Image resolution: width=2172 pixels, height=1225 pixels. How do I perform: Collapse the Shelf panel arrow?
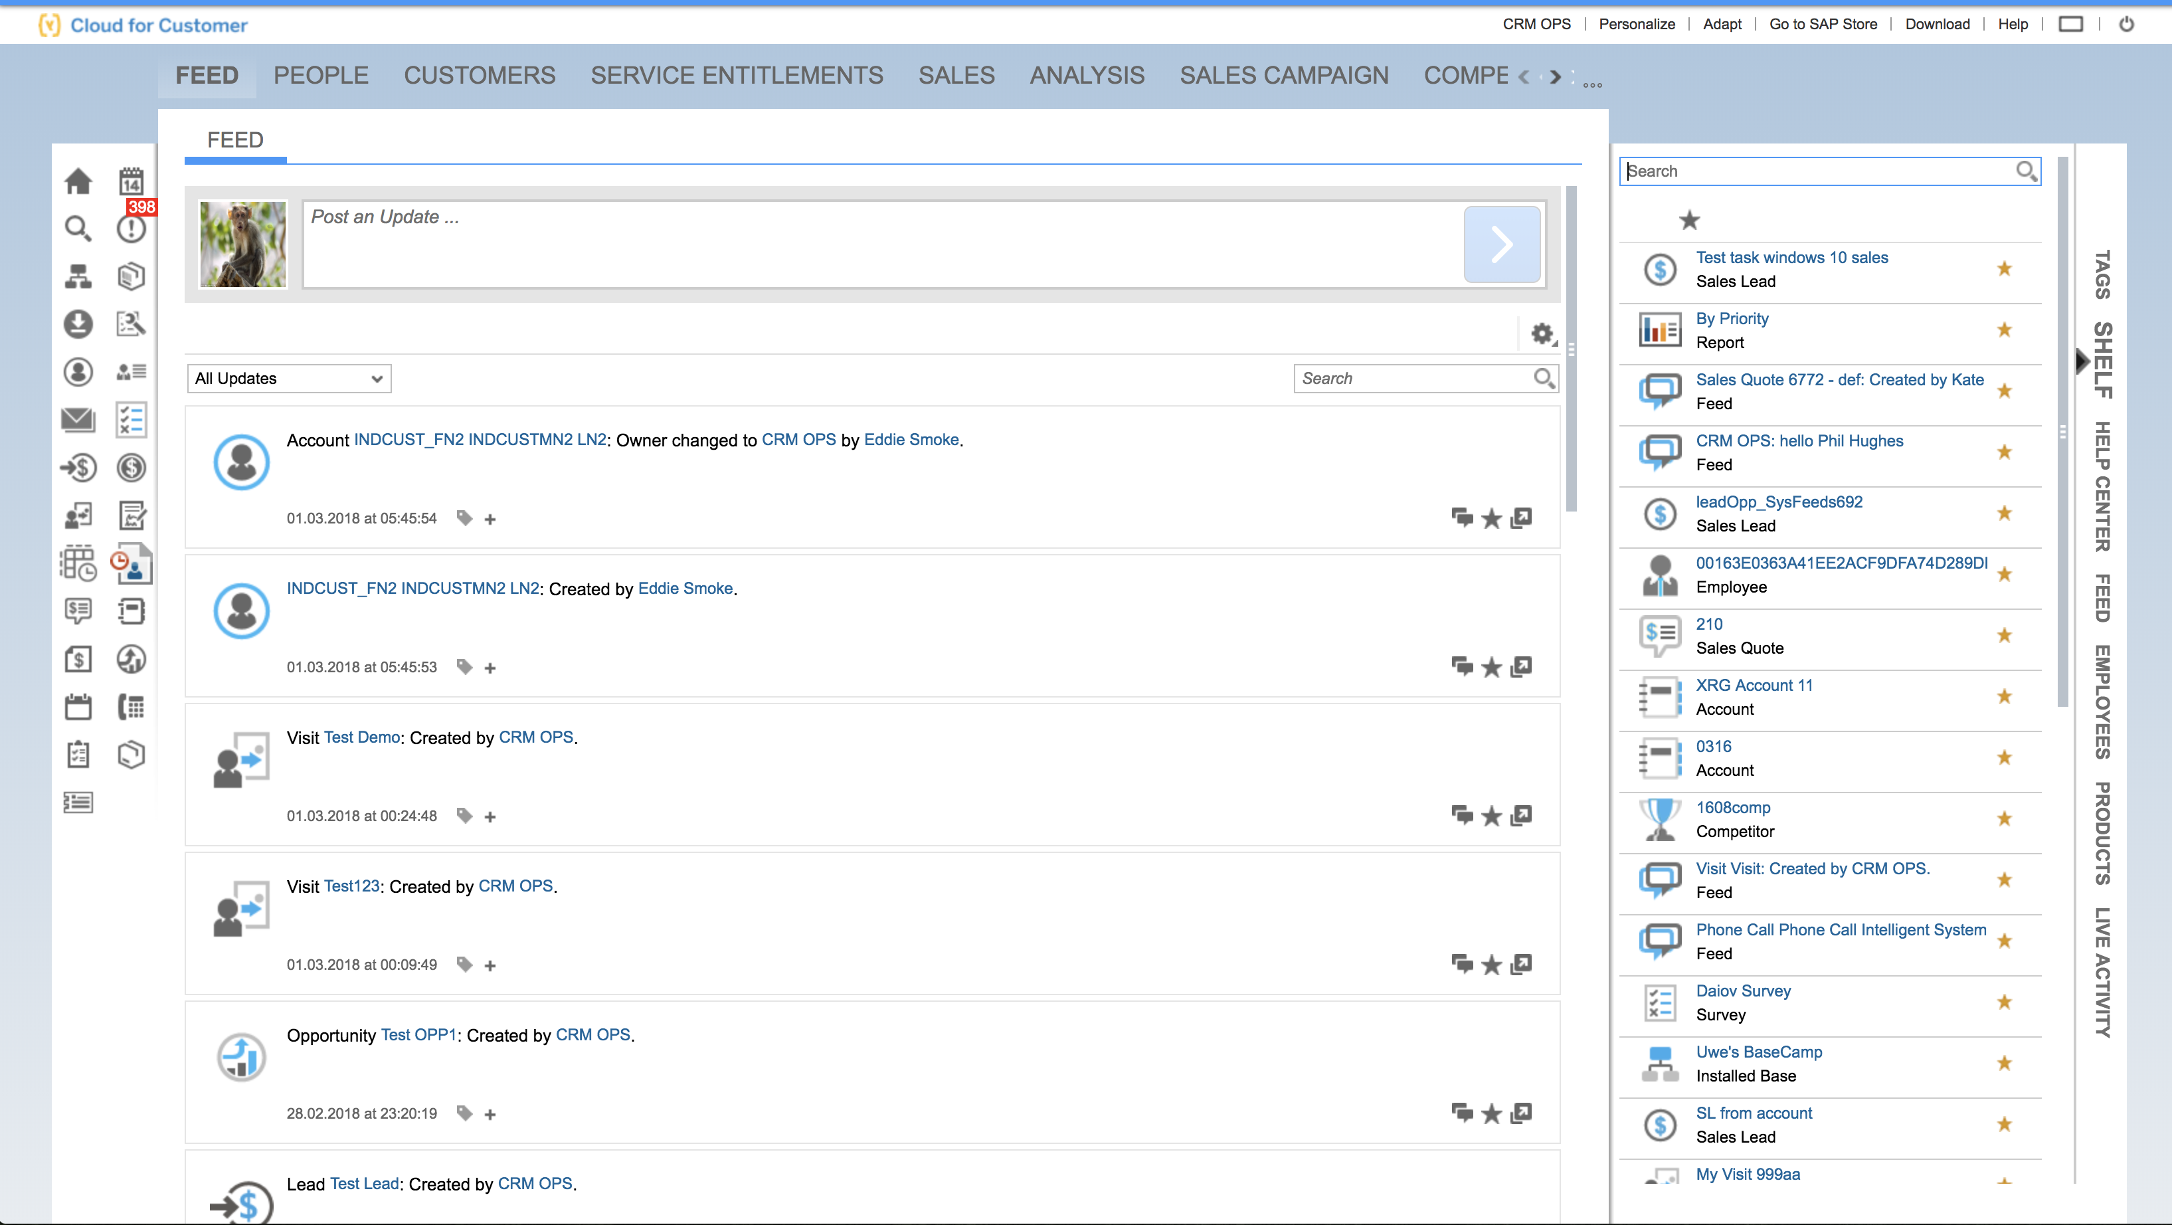coord(2081,361)
